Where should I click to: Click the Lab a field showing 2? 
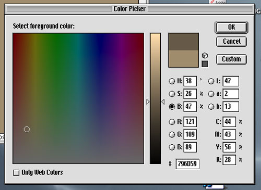[x=231, y=94]
